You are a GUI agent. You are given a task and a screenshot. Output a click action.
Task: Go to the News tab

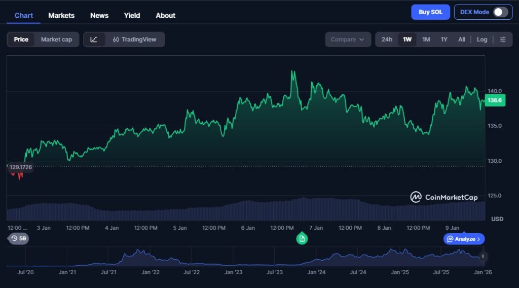[99, 15]
